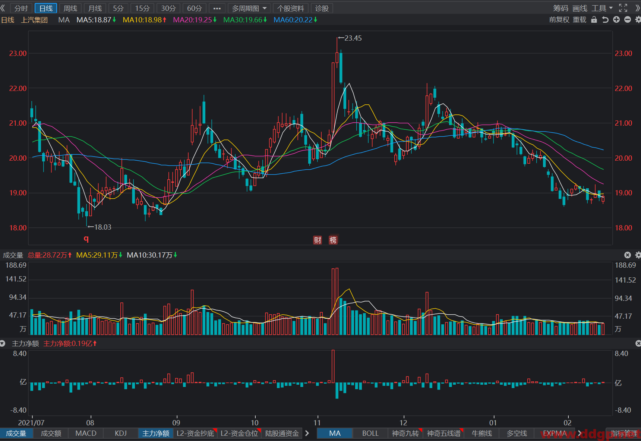Click the 榜 marker on chart
Viewport: 641px width, 441px height.
point(333,240)
